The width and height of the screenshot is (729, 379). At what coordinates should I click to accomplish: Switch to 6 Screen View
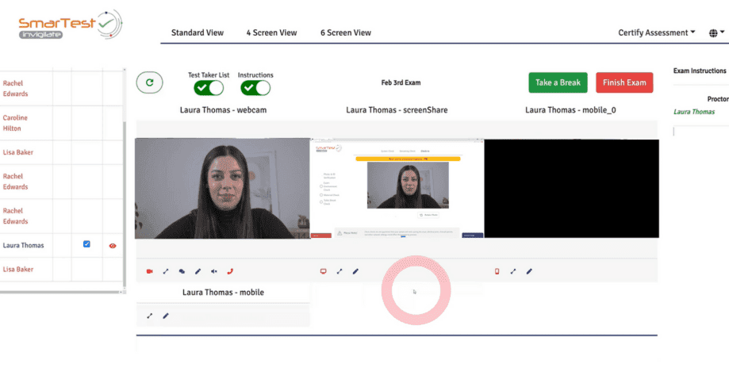[x=346, y=33]
